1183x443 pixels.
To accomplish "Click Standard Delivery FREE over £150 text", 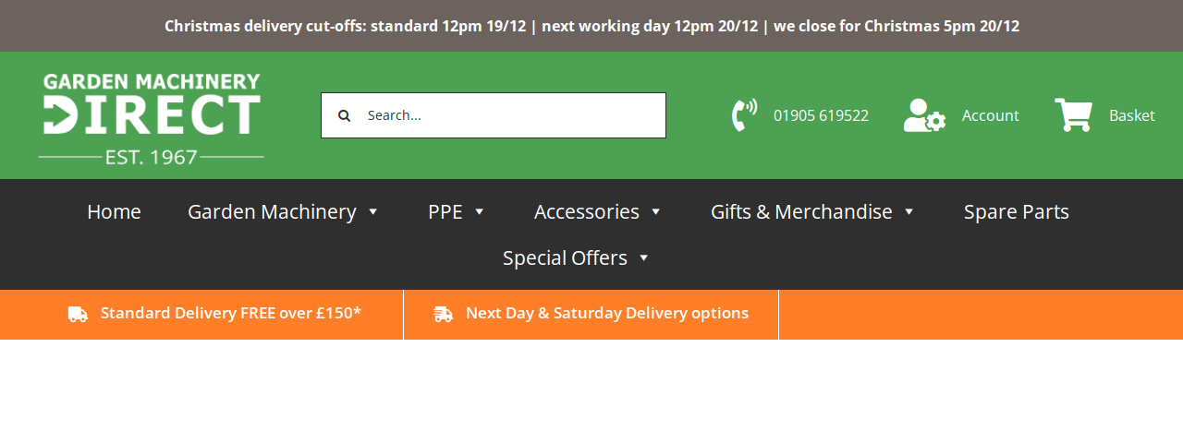I will click(x=231, y=313).
